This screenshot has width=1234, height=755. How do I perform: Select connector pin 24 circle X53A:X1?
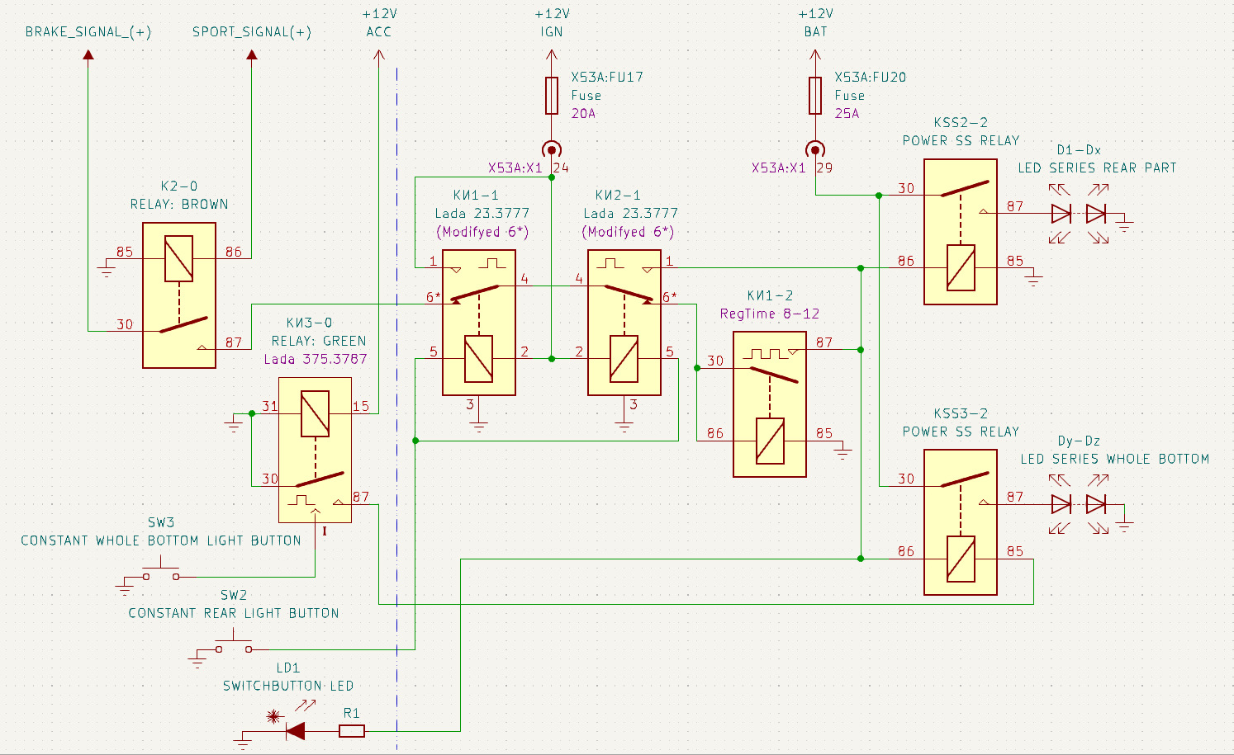[552, 149]
